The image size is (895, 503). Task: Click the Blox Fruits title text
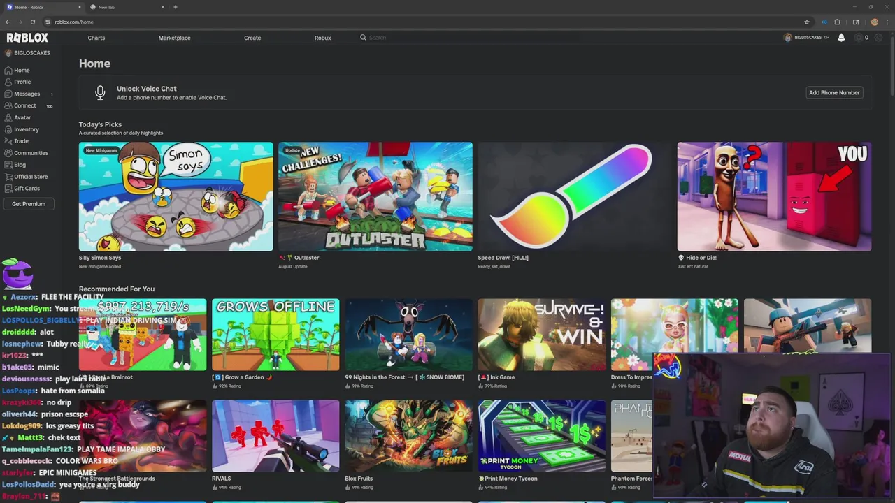coord(359,479)
